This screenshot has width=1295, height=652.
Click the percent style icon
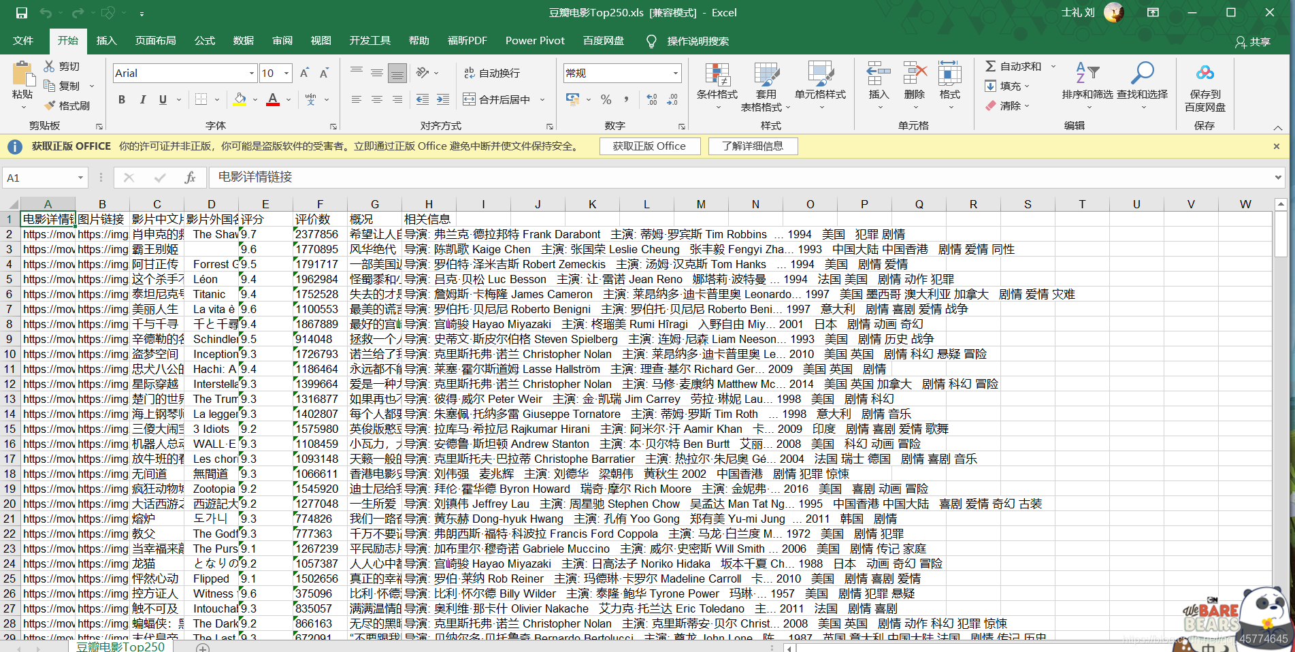pyautogui.click(x=606, y=99)
